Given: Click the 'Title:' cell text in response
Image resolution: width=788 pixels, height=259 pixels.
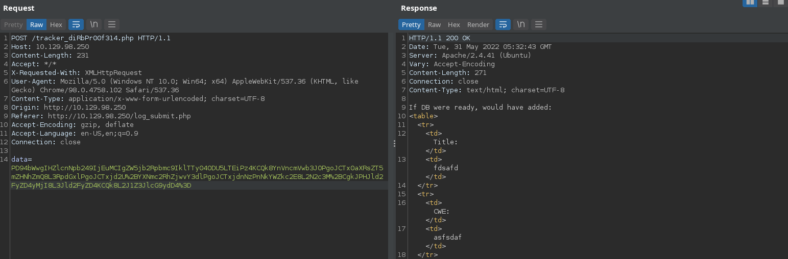Looking at the screenshot, I should (446, 142).
